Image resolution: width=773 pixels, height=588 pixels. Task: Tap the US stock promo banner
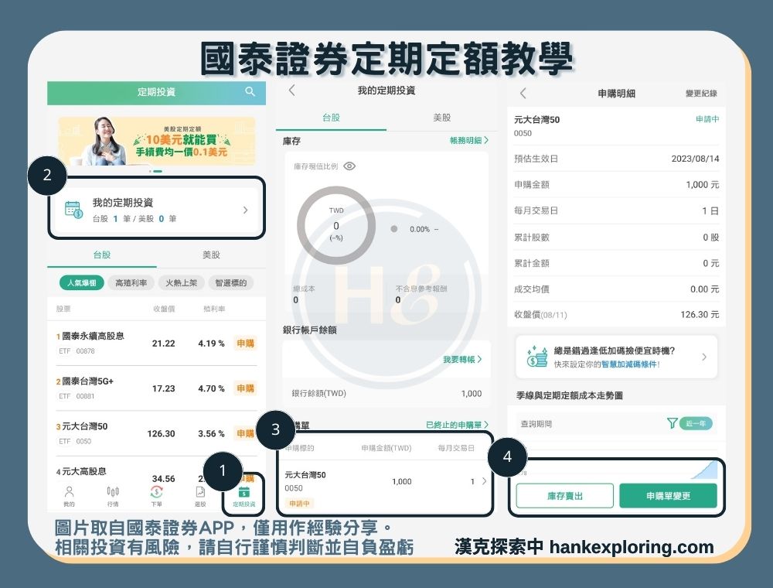(157, 141)
